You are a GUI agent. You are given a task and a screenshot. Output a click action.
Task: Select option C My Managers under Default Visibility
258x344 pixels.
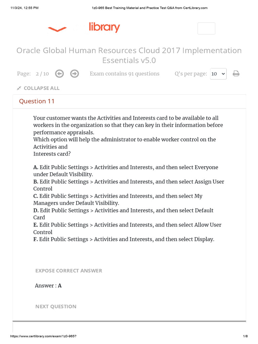[x=118, y=200]
